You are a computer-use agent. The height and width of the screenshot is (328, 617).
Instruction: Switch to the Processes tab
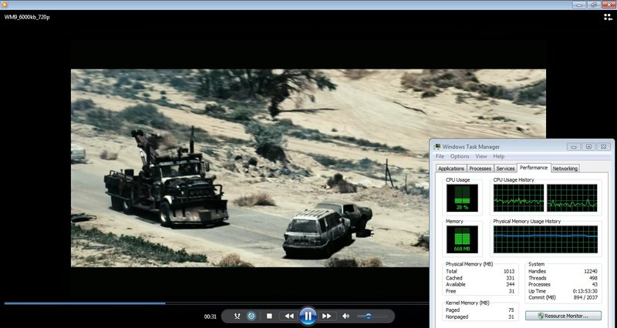pos(480,169)
